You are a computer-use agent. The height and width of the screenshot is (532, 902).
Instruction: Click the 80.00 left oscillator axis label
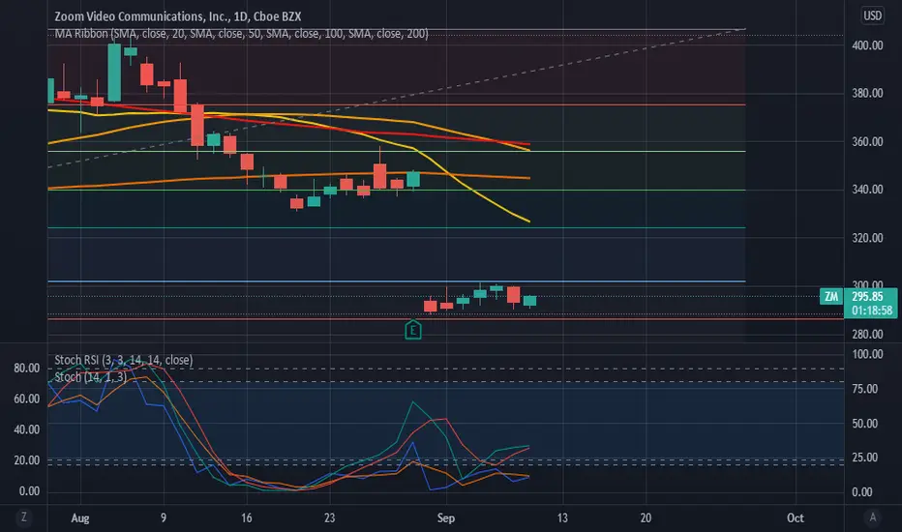click(x=27, y=369)
